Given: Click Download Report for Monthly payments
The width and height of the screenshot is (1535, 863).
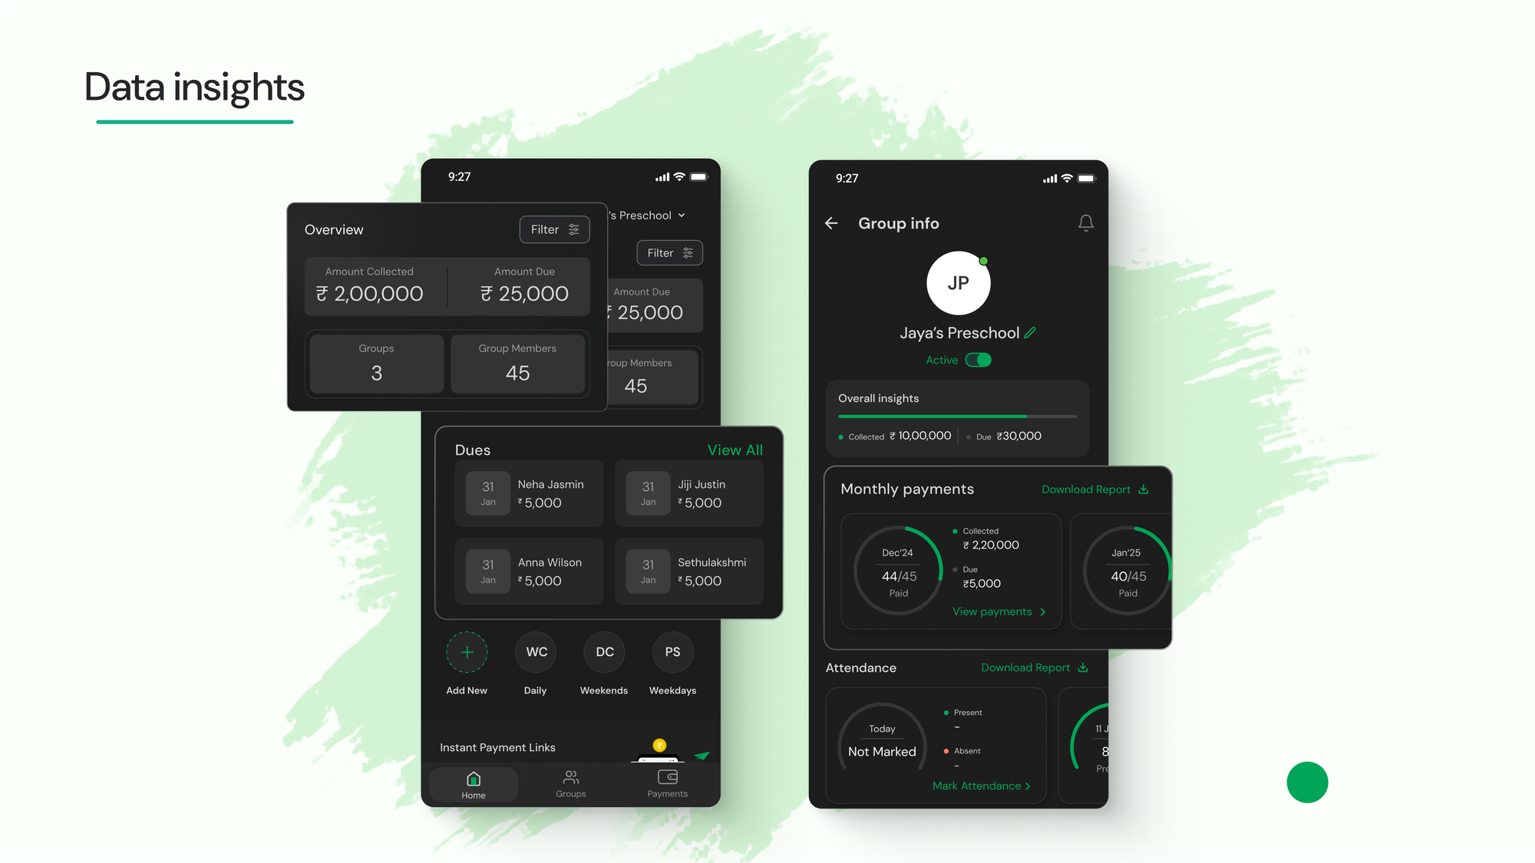Looking at the screenshot, I should click(x=1093, y=489).
